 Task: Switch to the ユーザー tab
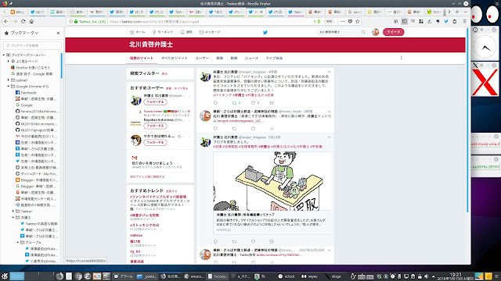click(x=202, y=59)
